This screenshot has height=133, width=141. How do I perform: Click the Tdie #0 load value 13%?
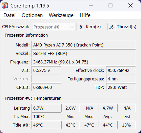click(x=126, y=125)
